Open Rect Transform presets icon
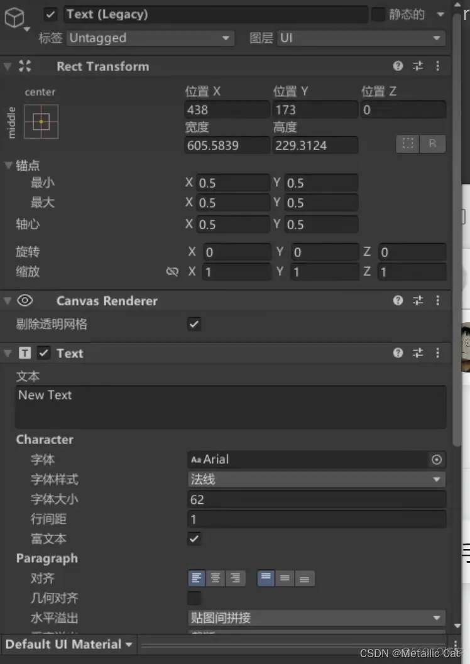 click(x=418, y=66)
